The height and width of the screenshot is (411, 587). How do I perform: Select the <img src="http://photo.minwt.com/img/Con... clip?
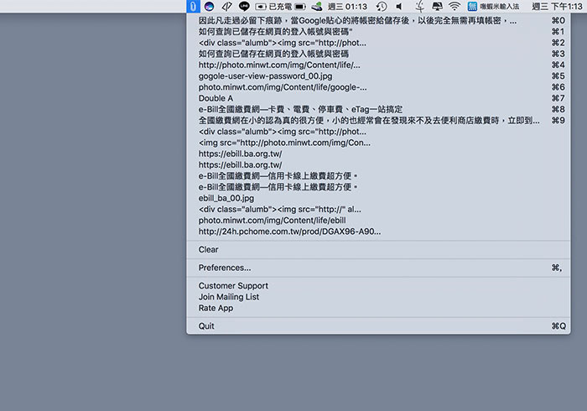[378, 143]
